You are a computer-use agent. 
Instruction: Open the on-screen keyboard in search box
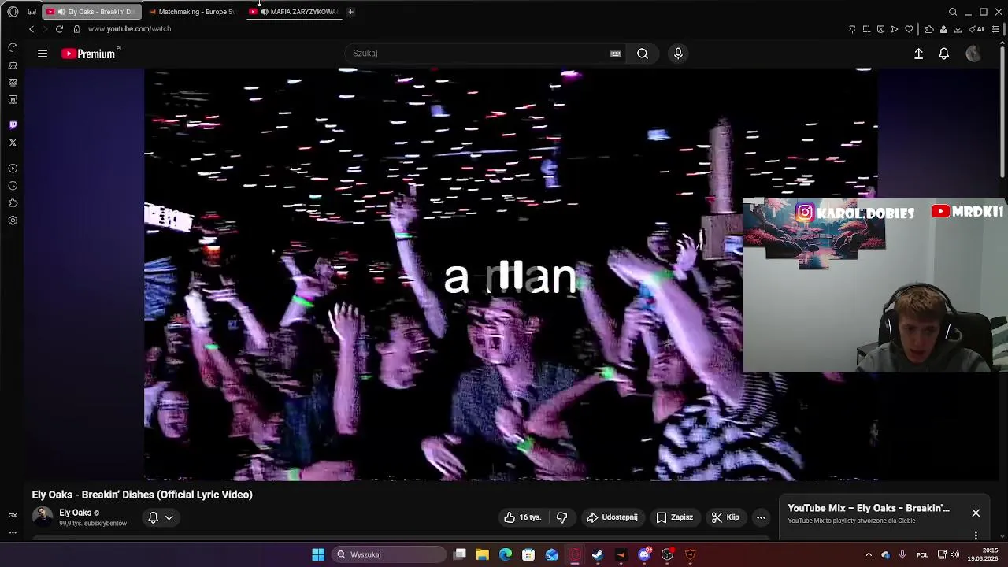[615, 54]
